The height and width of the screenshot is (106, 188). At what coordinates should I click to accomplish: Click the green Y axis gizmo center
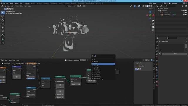click(x=150, y=15)
